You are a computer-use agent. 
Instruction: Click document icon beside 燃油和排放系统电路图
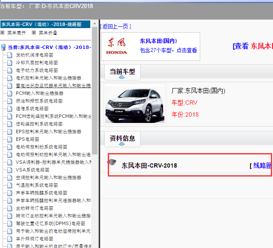(10, 101)
